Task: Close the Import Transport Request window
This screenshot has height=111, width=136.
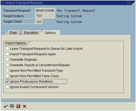Action: 129,3
